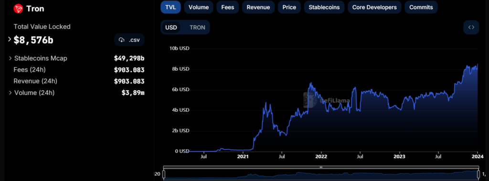Click the 2023 label on the time axis
489x181 pixels.
coord(400,156)
